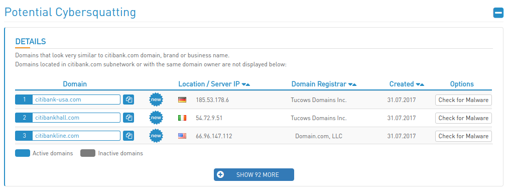Check citibankhall.com for malware

463,118
